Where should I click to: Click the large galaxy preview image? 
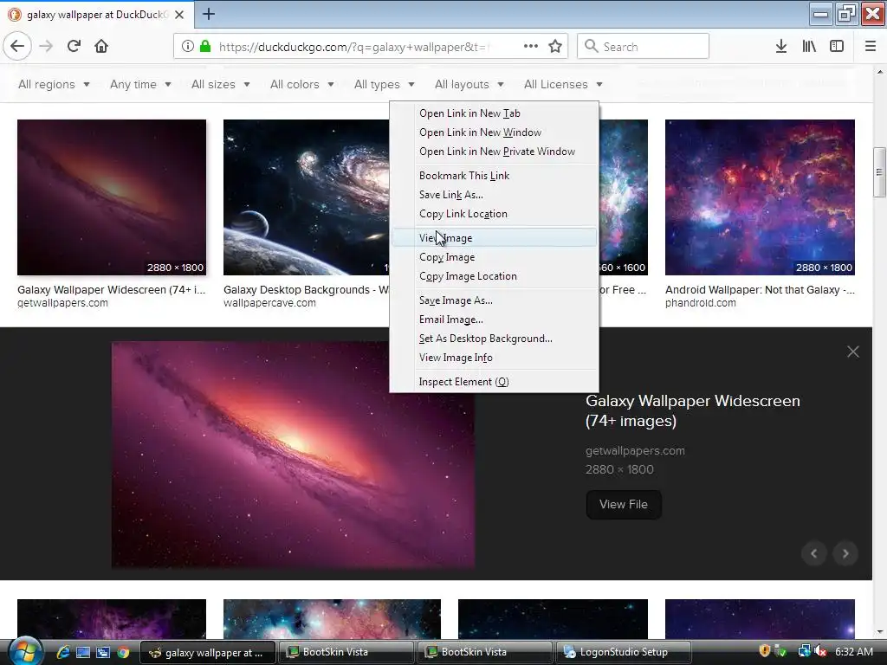[293, 455]
